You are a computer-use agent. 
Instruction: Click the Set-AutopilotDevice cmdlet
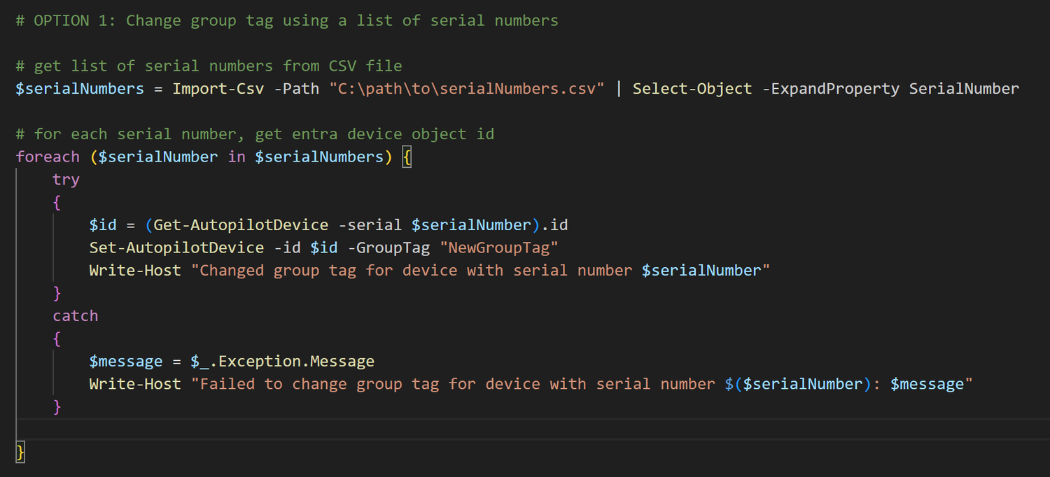point(176,248)
